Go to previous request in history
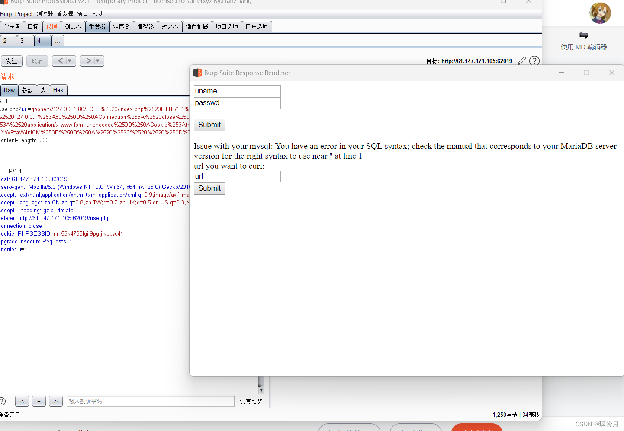This screenshot has height=431, width=624. click(60, 61)
